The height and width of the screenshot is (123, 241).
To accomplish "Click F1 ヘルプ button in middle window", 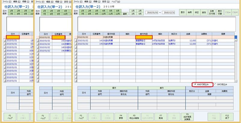I will pos(43,117).
